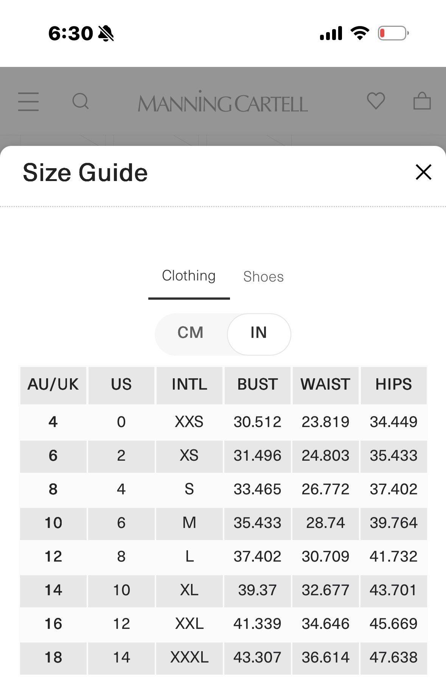Open the hamburger menu icon
The width and height of the screenshot is (446, 689).
pyautogui.click(x=28, y=102)
